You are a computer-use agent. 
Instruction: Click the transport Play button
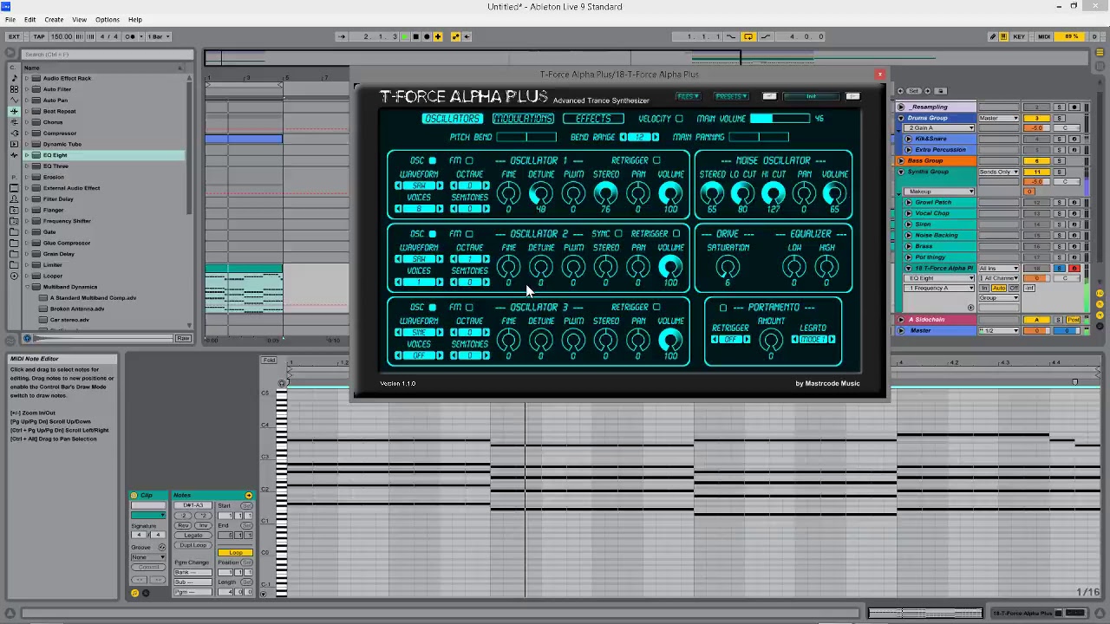coord(405,36)
